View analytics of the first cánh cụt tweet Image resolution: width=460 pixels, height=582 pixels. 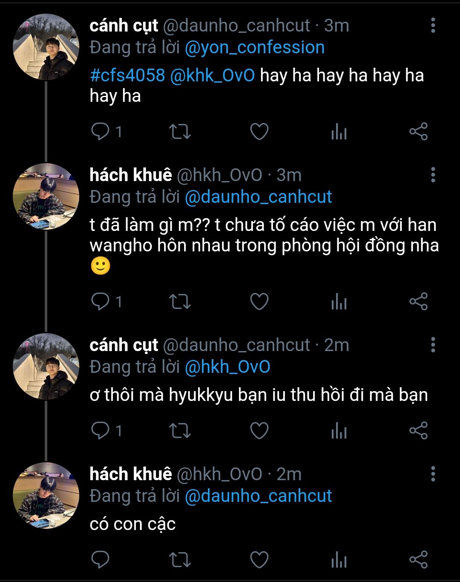(339, 132)
